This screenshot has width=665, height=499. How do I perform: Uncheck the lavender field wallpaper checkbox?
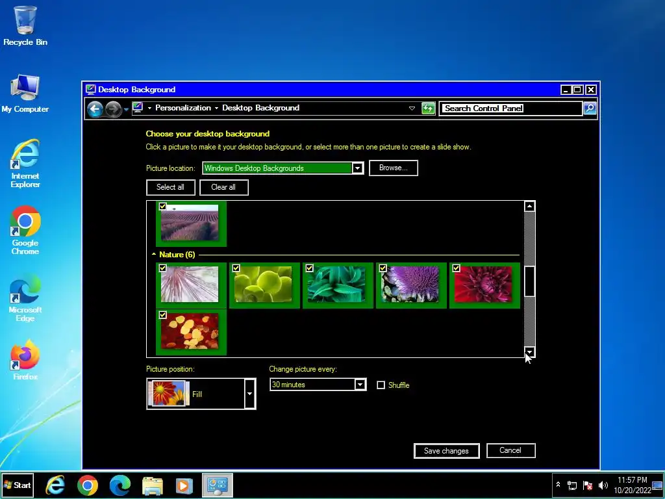162,206
